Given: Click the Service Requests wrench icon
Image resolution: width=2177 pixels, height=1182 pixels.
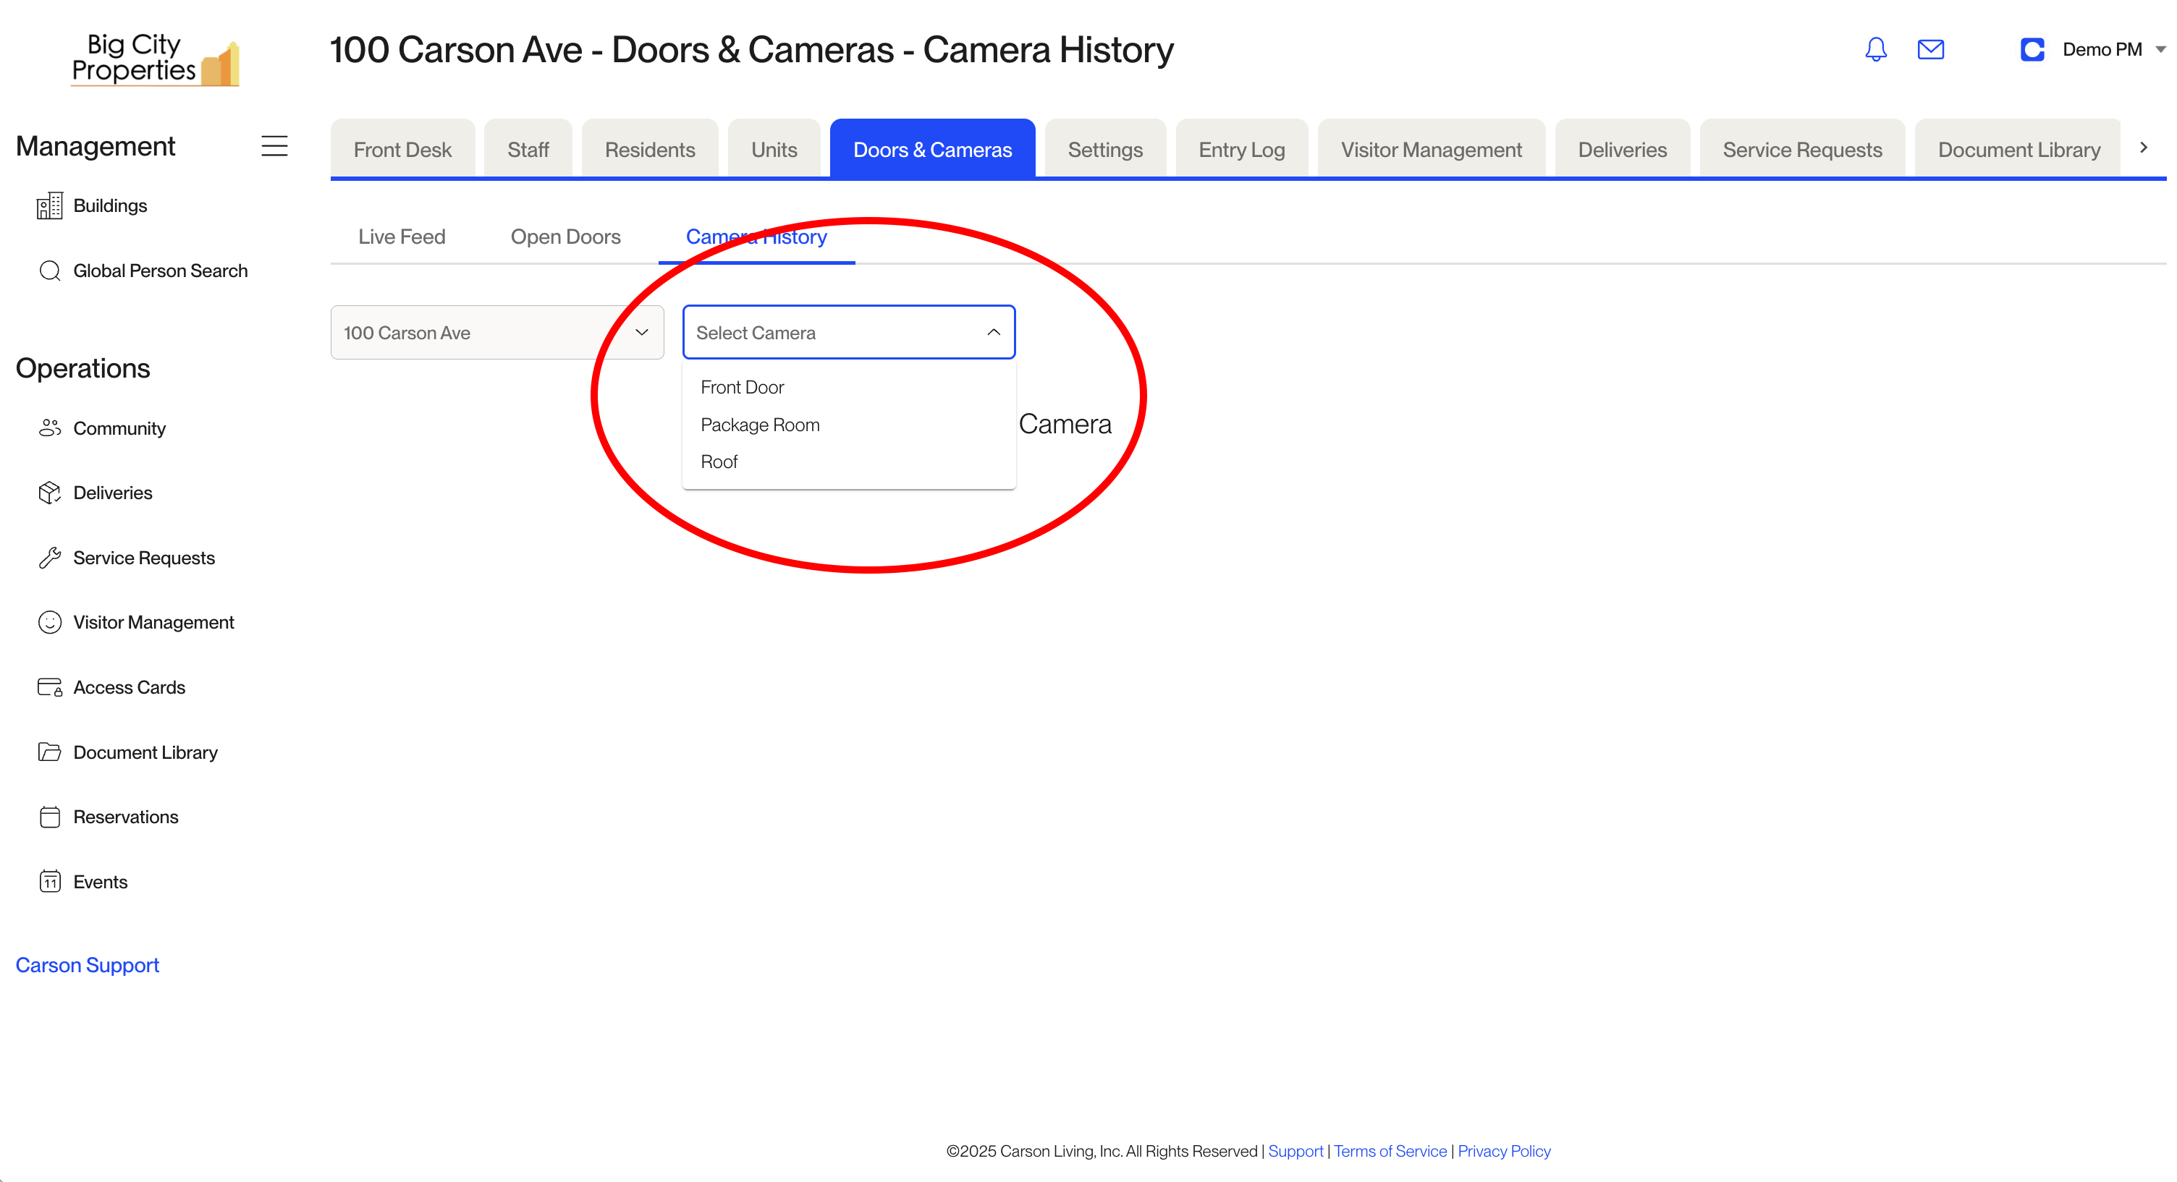Looking at the screenshot, I should (50, 558).
